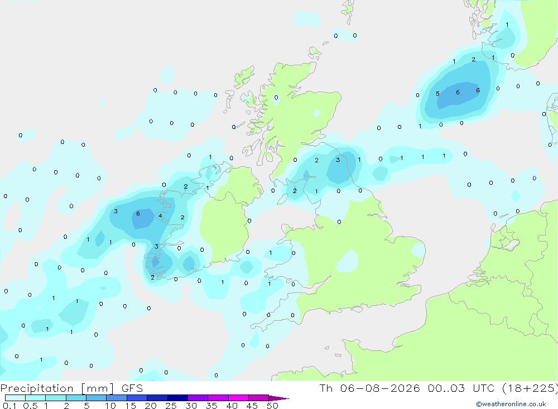Select the forecast date 'Th 06-08-2026'
Screen dimensions: 558x409
pyautogui.click(x=369, y=388)
